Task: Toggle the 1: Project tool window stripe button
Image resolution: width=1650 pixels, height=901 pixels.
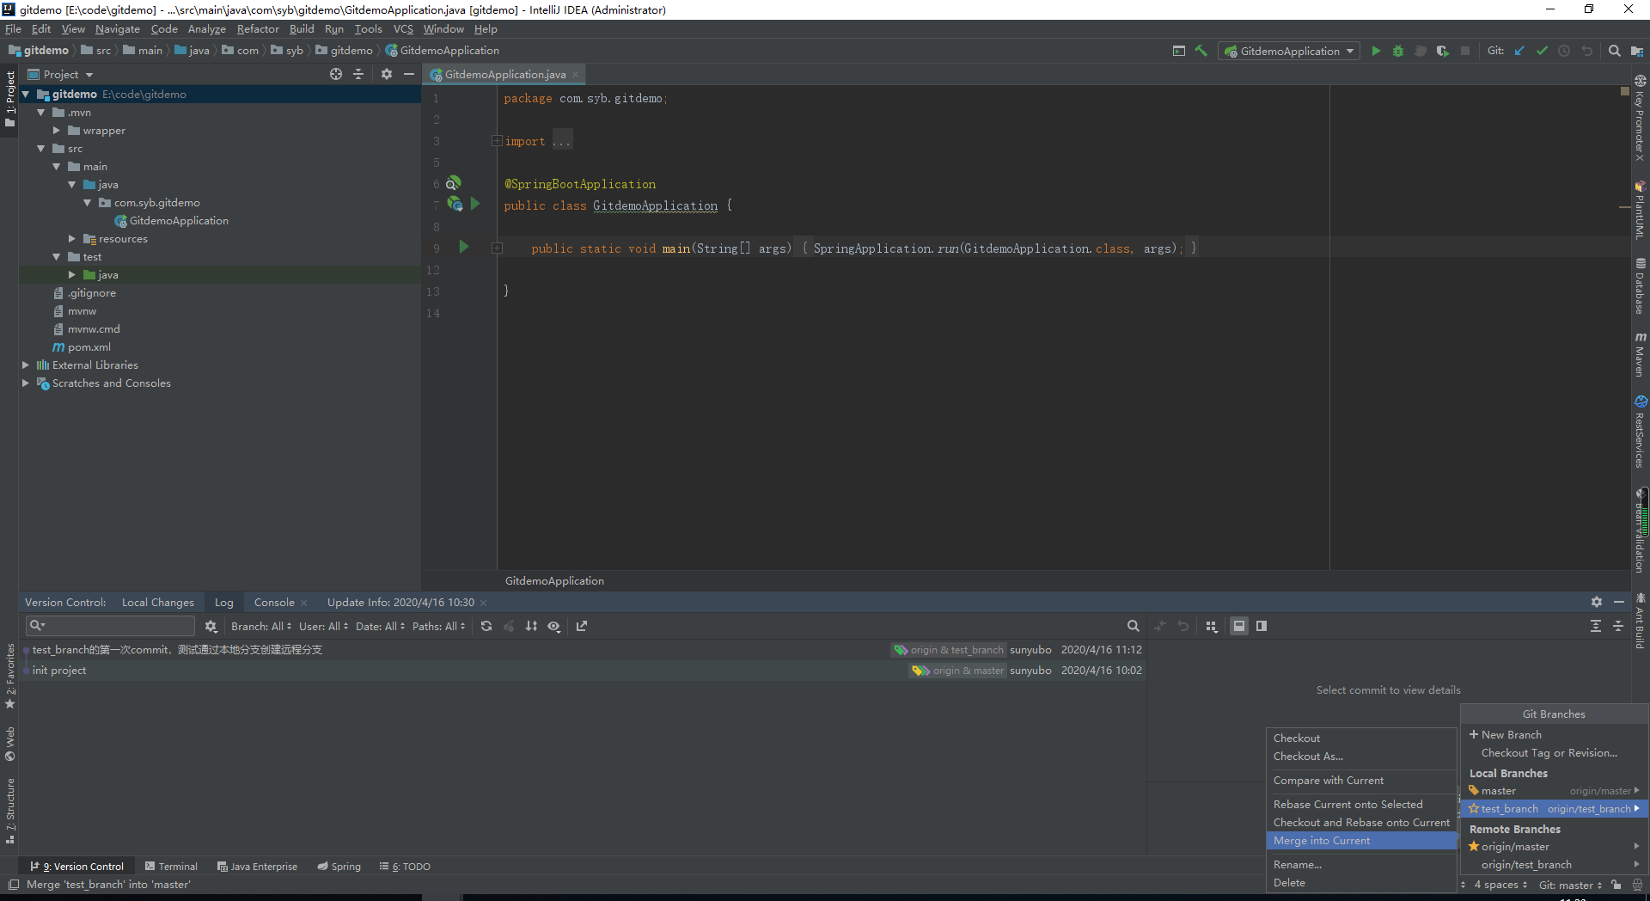Action: (10, 99)
